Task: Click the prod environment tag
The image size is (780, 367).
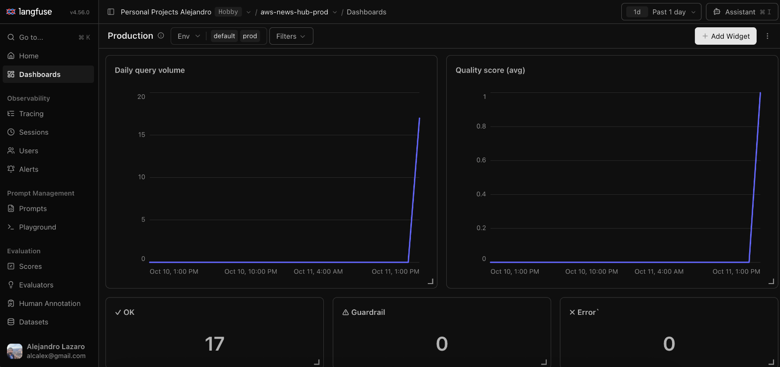Action: (250, 36)
